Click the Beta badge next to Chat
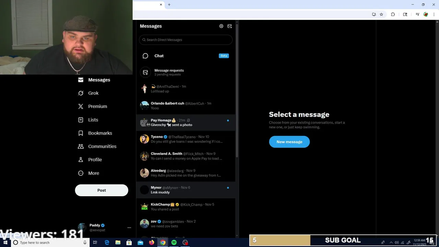The image size is (439, 247). coord(224,56)
